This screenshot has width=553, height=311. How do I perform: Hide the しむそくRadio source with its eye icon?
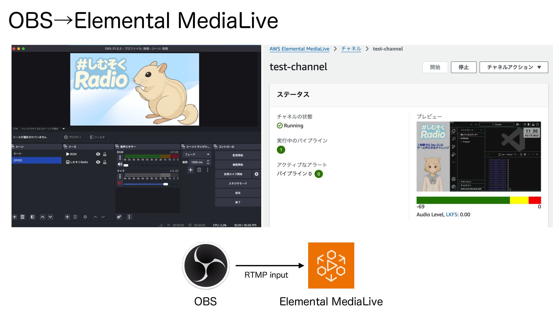point(98,162)
